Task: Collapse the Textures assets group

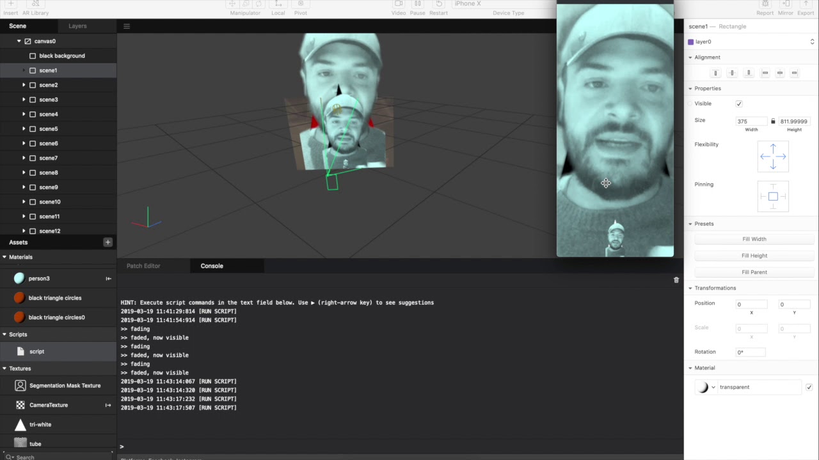Action: (x=4, y=369)
